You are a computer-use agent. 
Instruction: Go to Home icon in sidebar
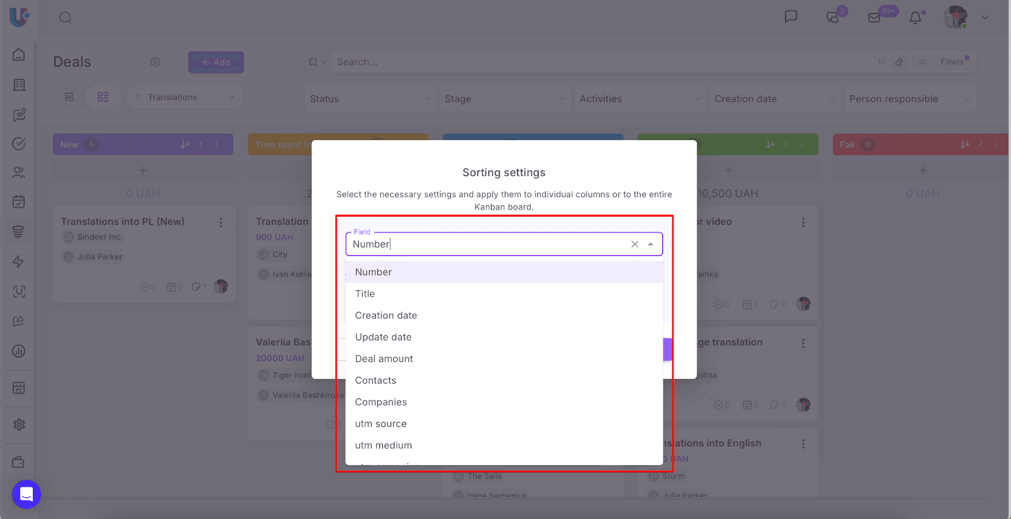point(19,55)
